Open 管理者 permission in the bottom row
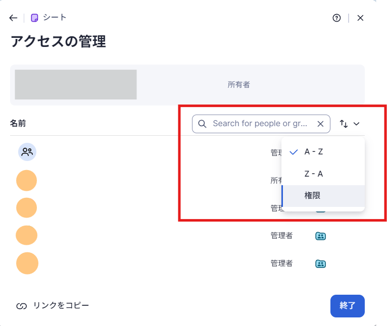The width and height of the screenshot is (387, 326). [281, 263]
